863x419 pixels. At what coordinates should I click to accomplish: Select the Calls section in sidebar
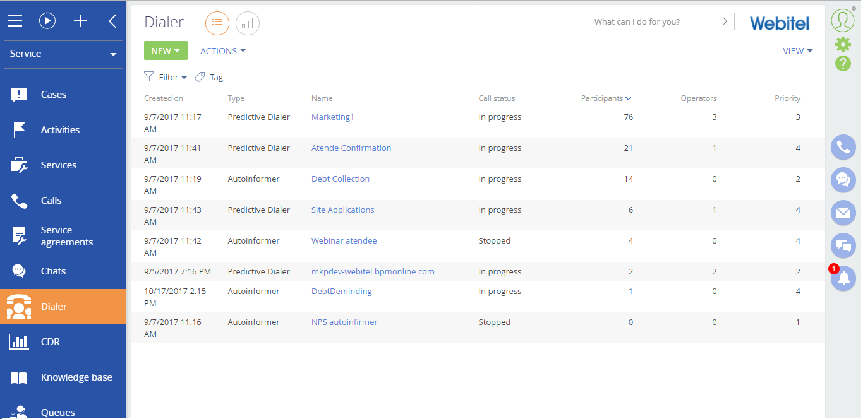(x=51, y=200)
